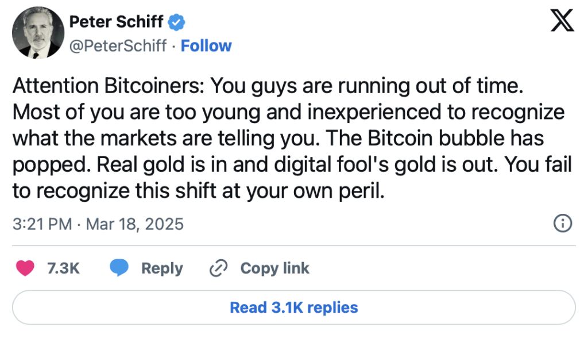Click the X logo in the corner
Image resolution: width=588 pixels, height=338 pixels.
click(x=561, y=23)
